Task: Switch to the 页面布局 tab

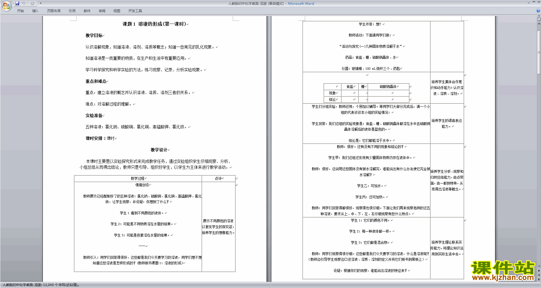Action: click(54, 11)
